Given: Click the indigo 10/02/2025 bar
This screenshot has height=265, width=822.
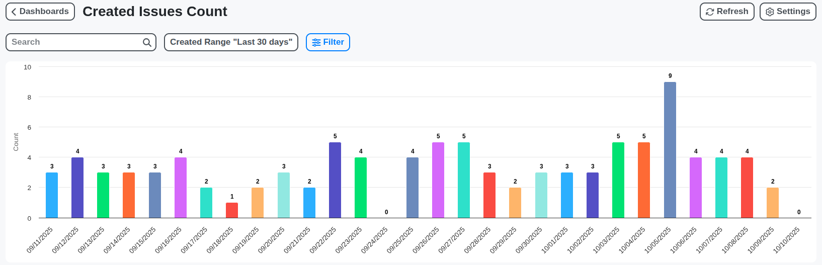Looking at the screenshot, I should tap(593, 195).
